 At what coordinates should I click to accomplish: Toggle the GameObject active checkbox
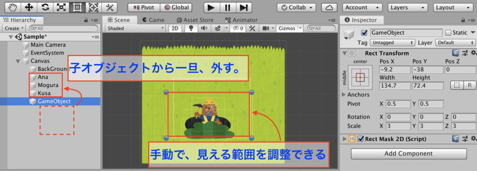tap(364, 33)
